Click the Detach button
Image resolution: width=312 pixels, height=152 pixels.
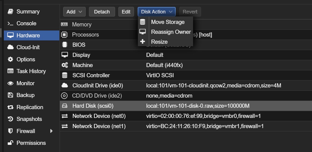(102, 12)
